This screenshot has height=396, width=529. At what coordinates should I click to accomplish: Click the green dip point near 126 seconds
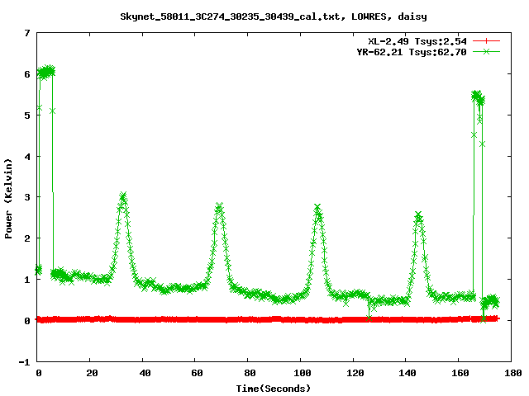click(369, 318)
